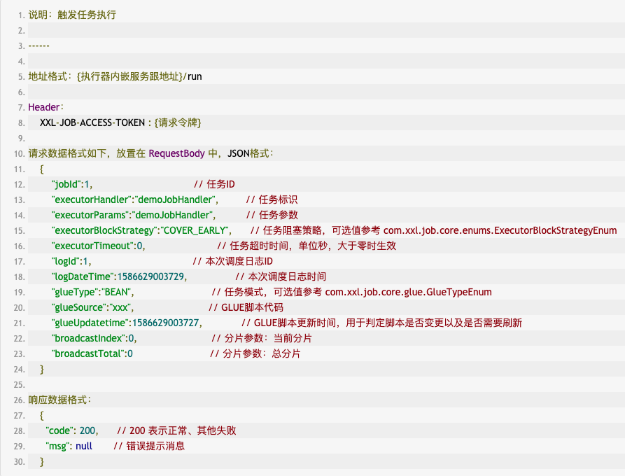This screenshot has width=625, height=476.
Task: Click the "glueSource":"xxx" entry
Action: 92,307
